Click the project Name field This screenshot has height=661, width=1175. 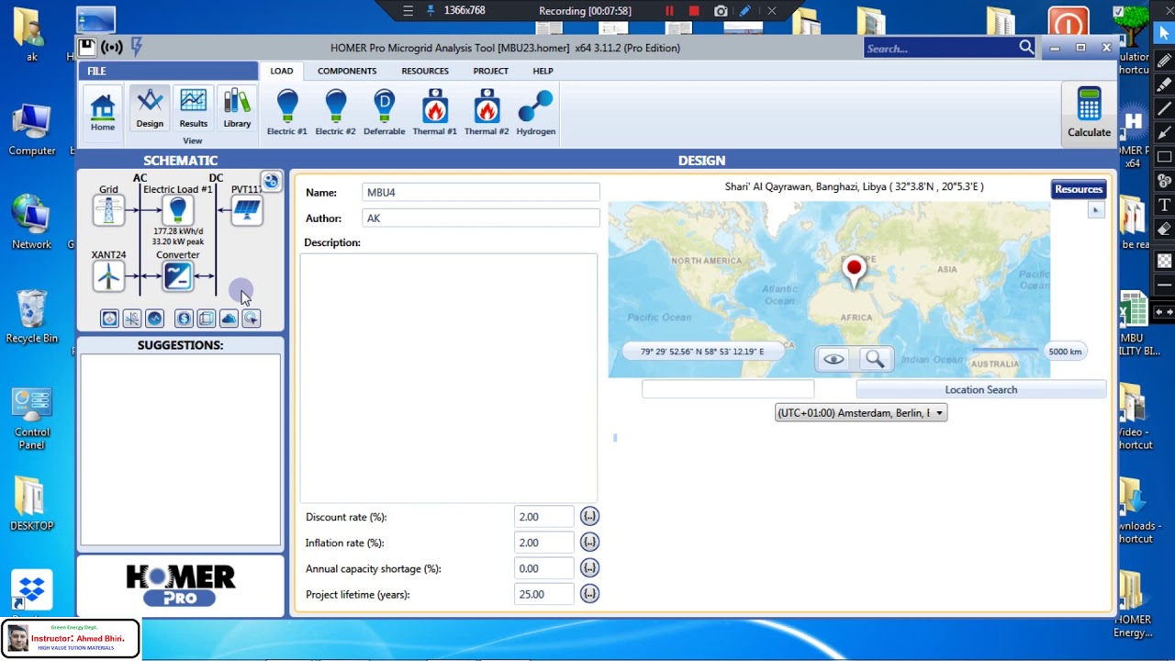coord(481,193)
